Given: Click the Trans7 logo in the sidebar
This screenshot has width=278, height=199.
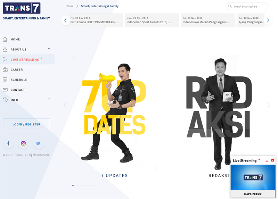Looking at the screenshot, I should point(22,8).
